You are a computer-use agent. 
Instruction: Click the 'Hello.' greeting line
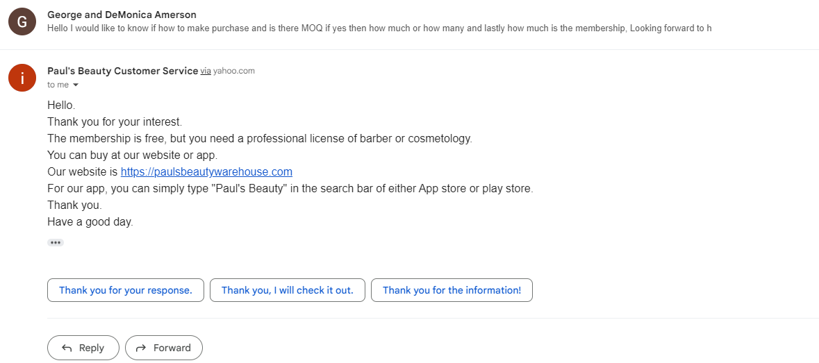tap(61, 105)
